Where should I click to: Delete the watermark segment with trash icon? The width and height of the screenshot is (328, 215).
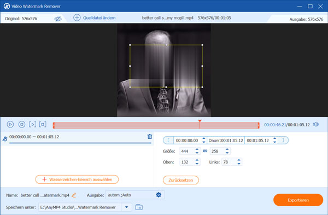[x=150, y=136]
